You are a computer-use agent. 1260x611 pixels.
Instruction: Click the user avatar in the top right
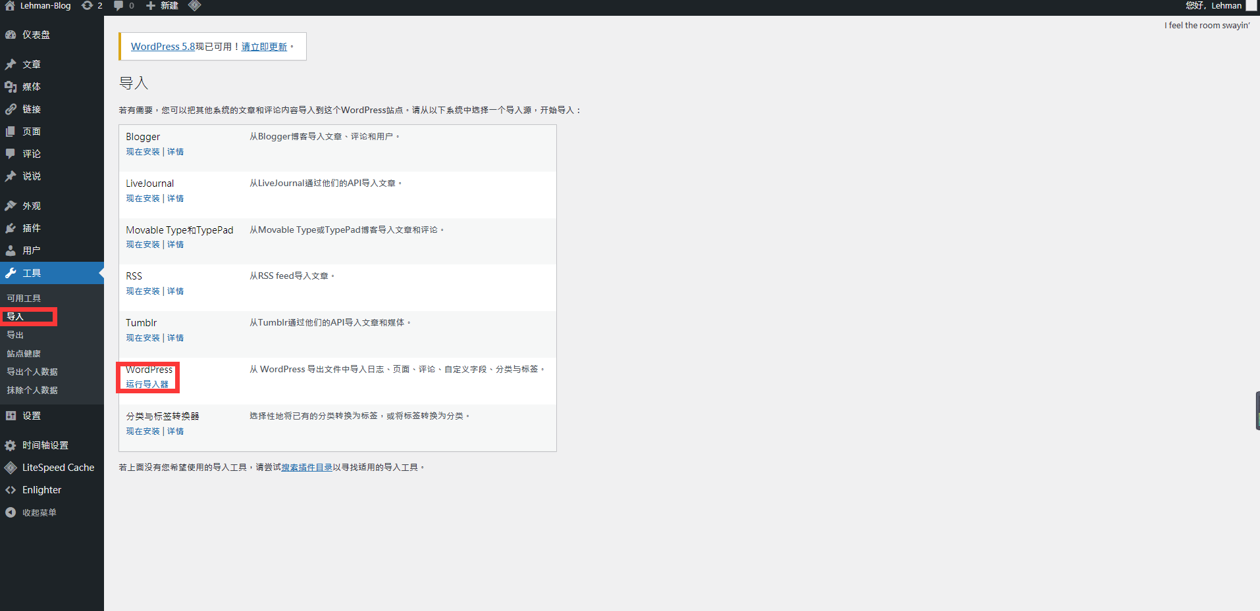pos(1251,5)
